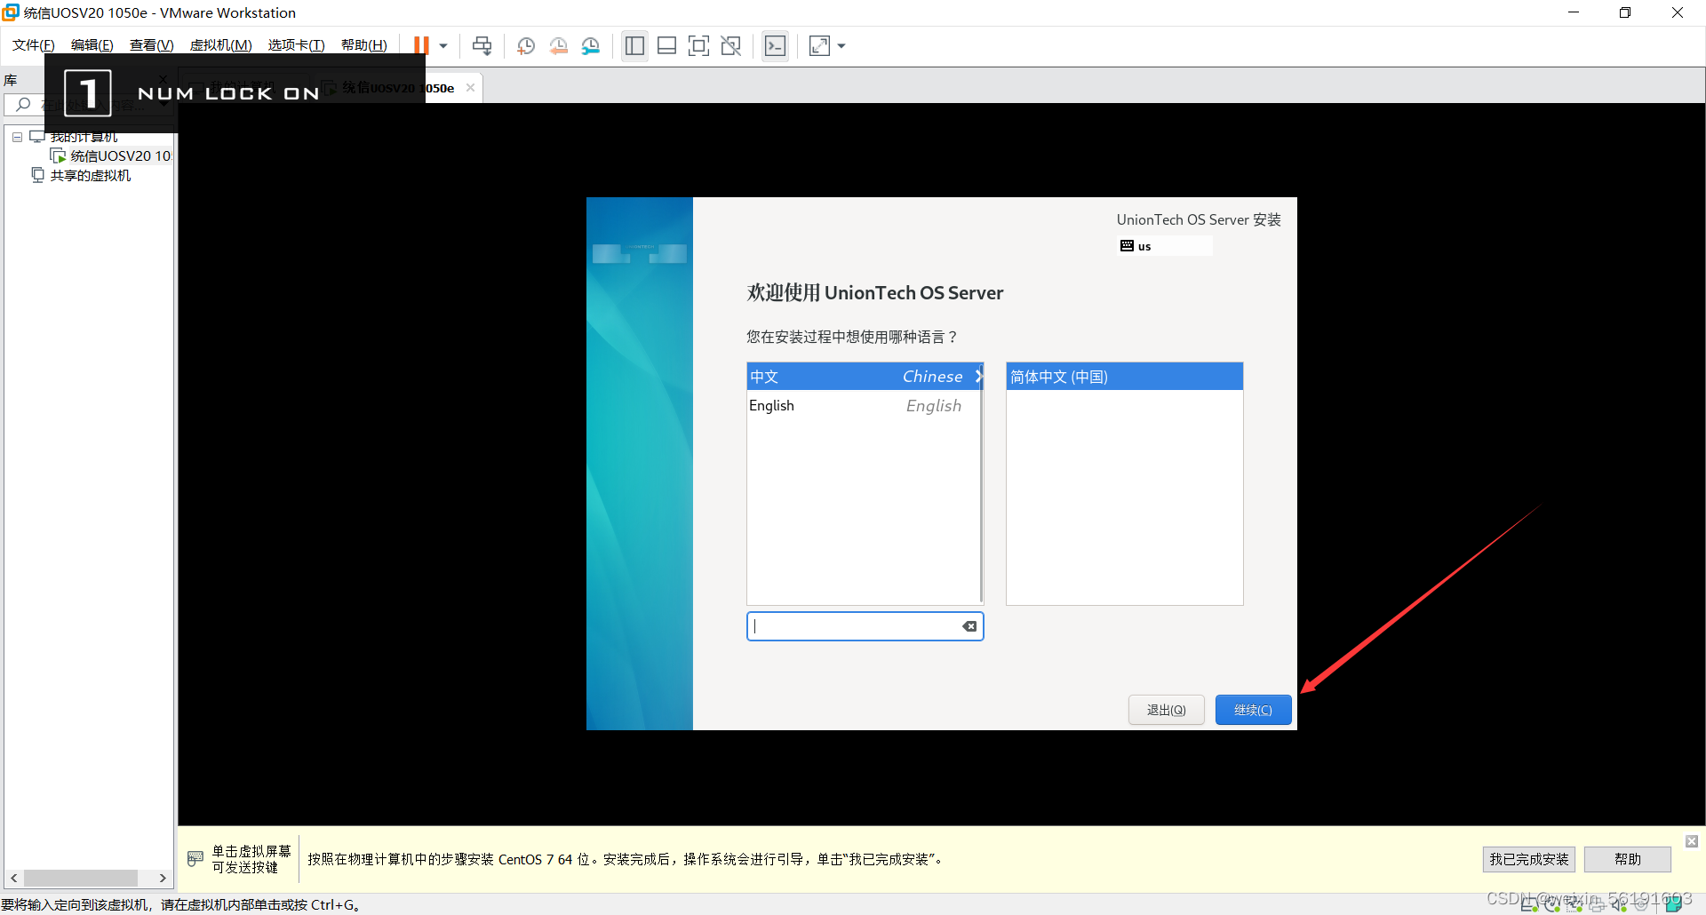
Task: Open the 虚拟机(M) menu
Action: (221, 45)
